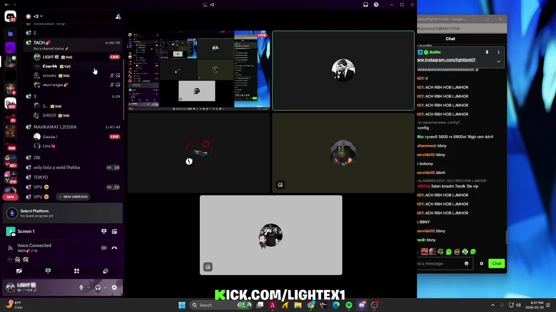The width and height of the screenshot is (556, 312).
Task: Open clips icon beside Screen 1
Action: (x=114, y=231)
